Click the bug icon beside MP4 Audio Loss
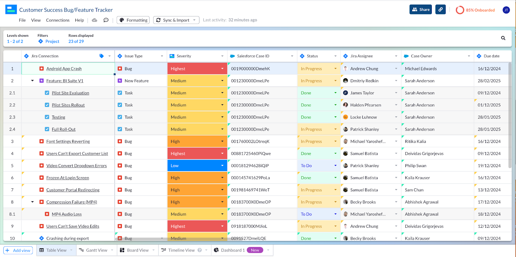The image size is (516, 257). click(x=47, y=214)
